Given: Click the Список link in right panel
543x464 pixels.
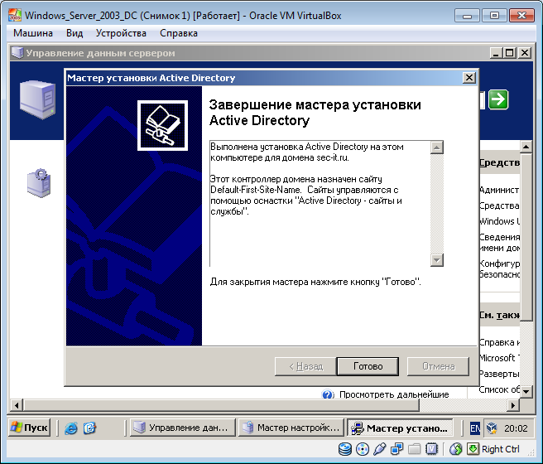Looking at the screenshot, I should coord(499,389).
